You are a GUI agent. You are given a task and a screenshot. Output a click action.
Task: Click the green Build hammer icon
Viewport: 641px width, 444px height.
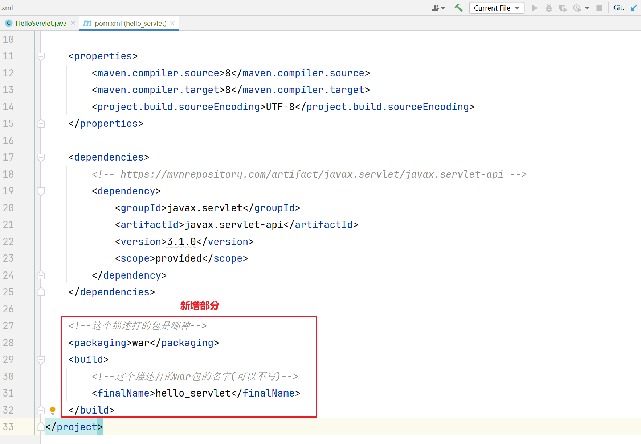[458, 8]
